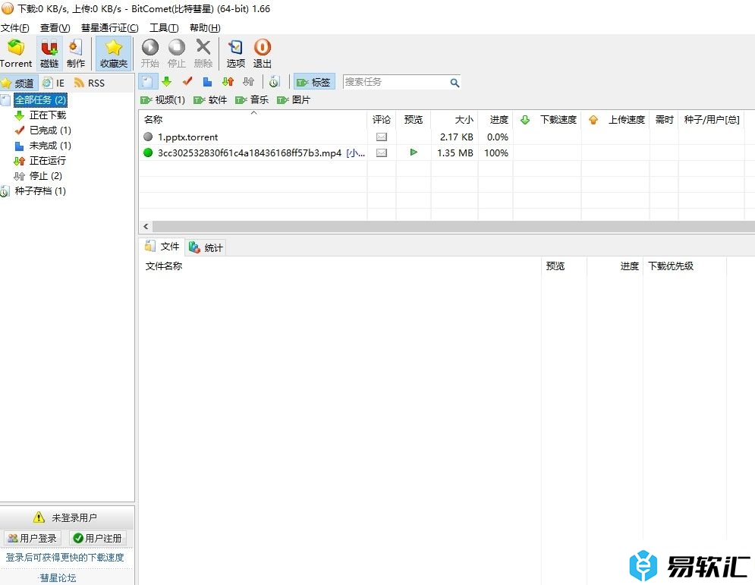Click the 预览 column header in task list
This screenshot has height=585, width=755.
[413, 119]
